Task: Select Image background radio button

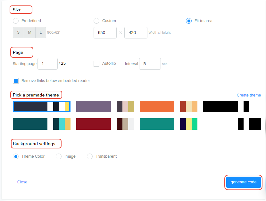Action: tap(59, 156)
